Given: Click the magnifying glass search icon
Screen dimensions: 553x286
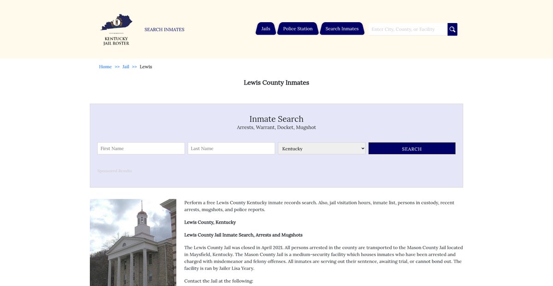Looking at the screenshot, I should coord(453,29).
